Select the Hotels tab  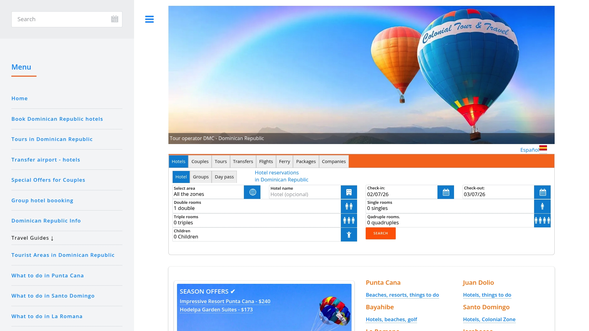(179, 162)
